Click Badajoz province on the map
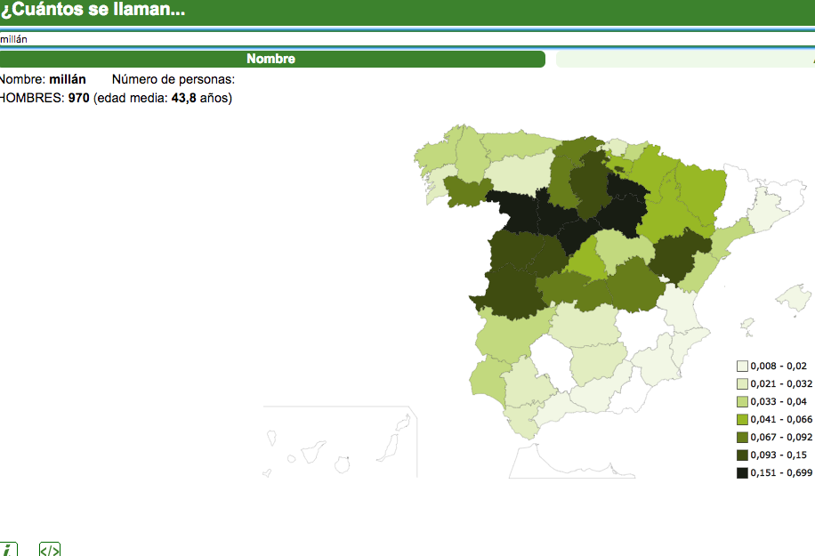 click(x=511, y=294)
